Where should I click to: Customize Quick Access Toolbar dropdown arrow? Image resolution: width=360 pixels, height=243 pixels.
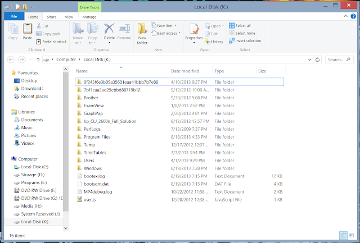[x=31, y=7]
